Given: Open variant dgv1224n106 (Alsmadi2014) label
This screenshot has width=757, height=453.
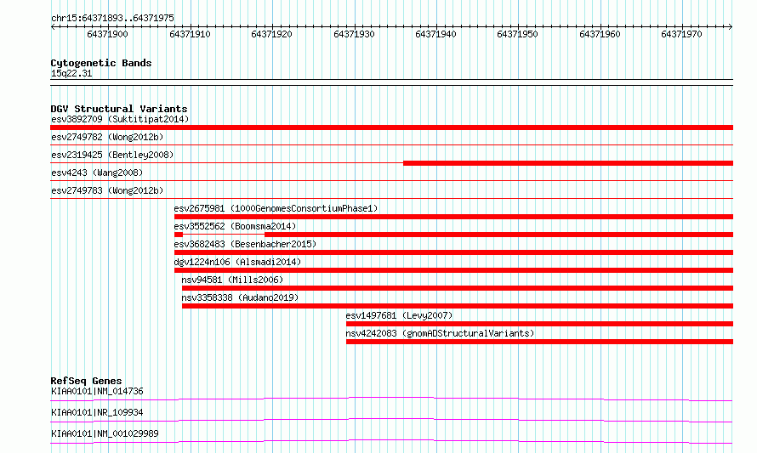Looking at the screenshot, I should click(237, 262).
